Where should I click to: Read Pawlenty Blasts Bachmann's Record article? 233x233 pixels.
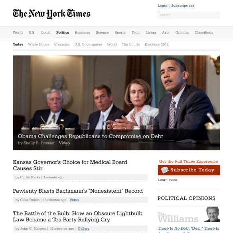(78, 191)
